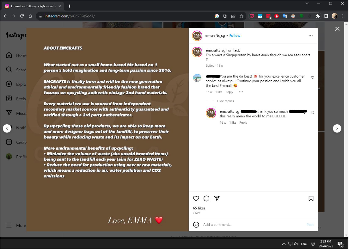Collapse replies with Hide replies

pyautogui.click(x=225, y=101)
